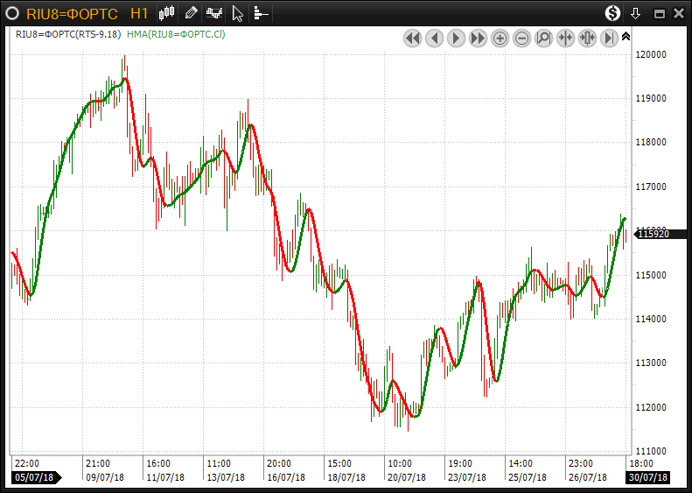Click the candlestick chart type icon

click(167, 13)
